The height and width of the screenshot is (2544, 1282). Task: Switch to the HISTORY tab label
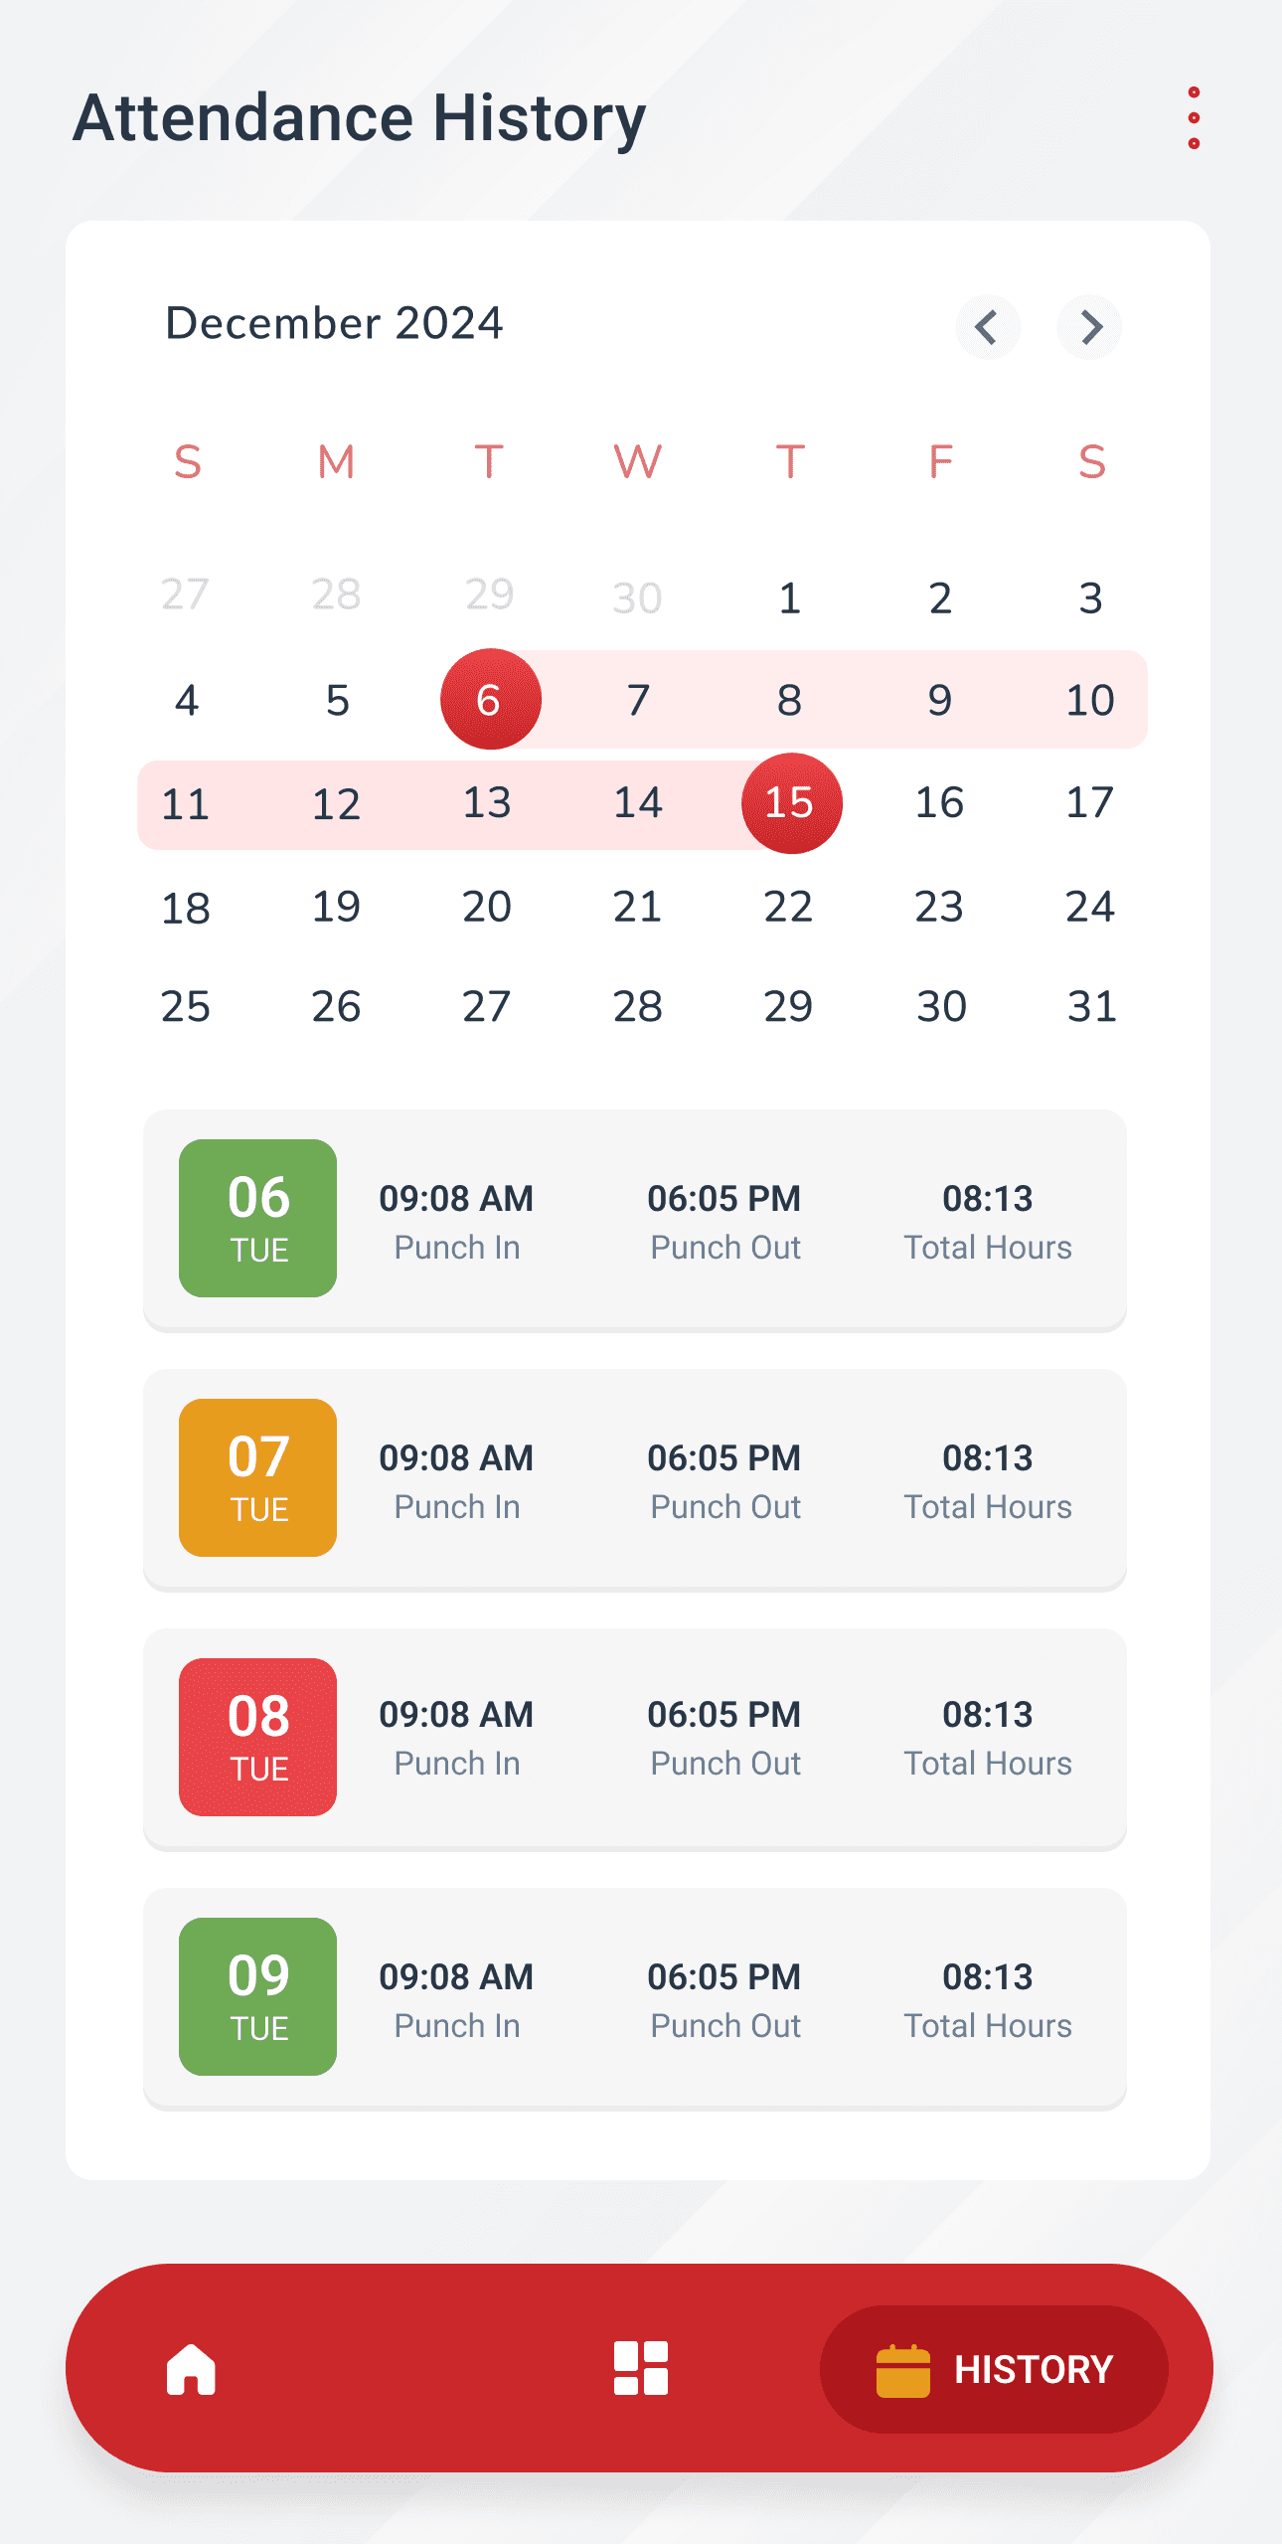tap(1034, 2370)
